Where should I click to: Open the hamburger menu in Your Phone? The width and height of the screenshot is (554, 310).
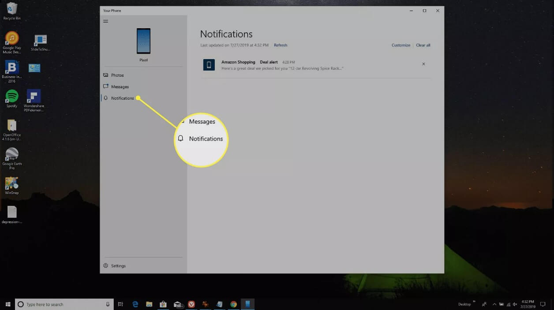105,21
